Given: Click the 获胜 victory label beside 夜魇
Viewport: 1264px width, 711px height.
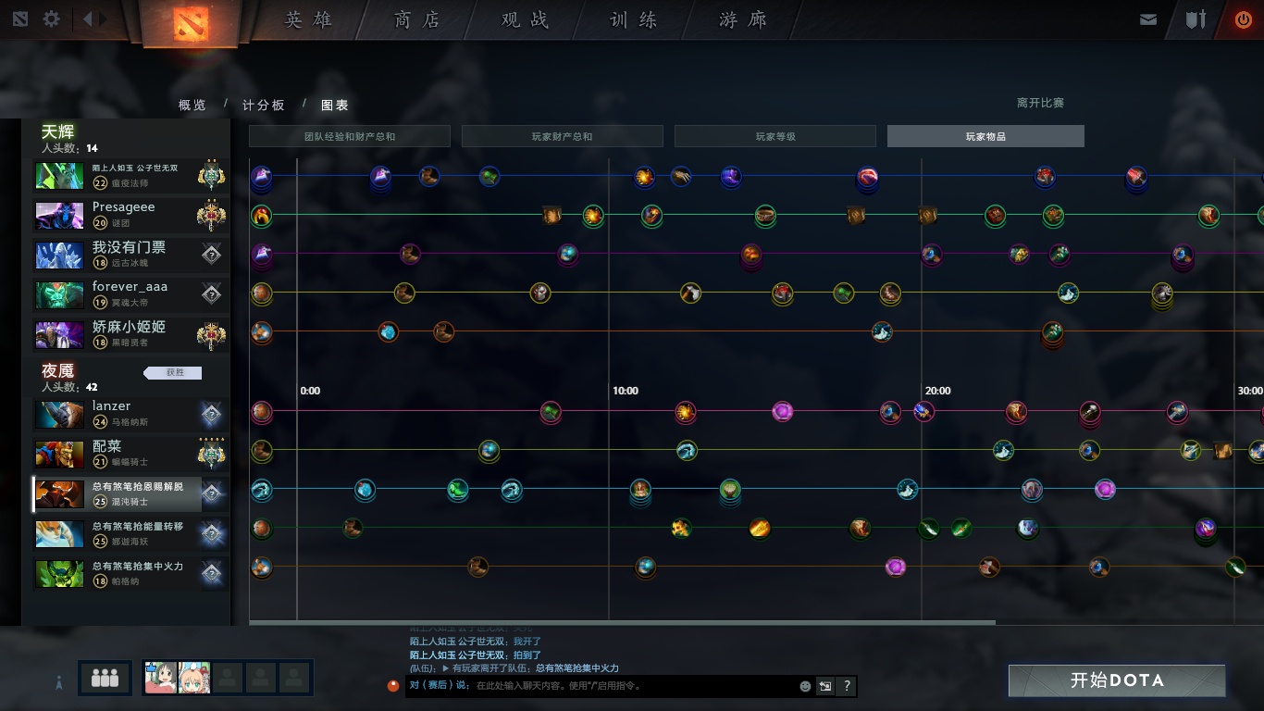Looking at the screenshot, I should tap(174, 372).
